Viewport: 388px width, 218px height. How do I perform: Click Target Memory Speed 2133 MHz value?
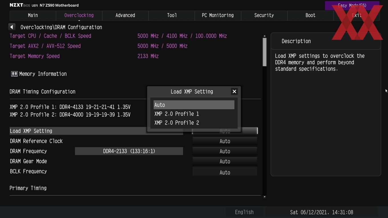[148, 56]
